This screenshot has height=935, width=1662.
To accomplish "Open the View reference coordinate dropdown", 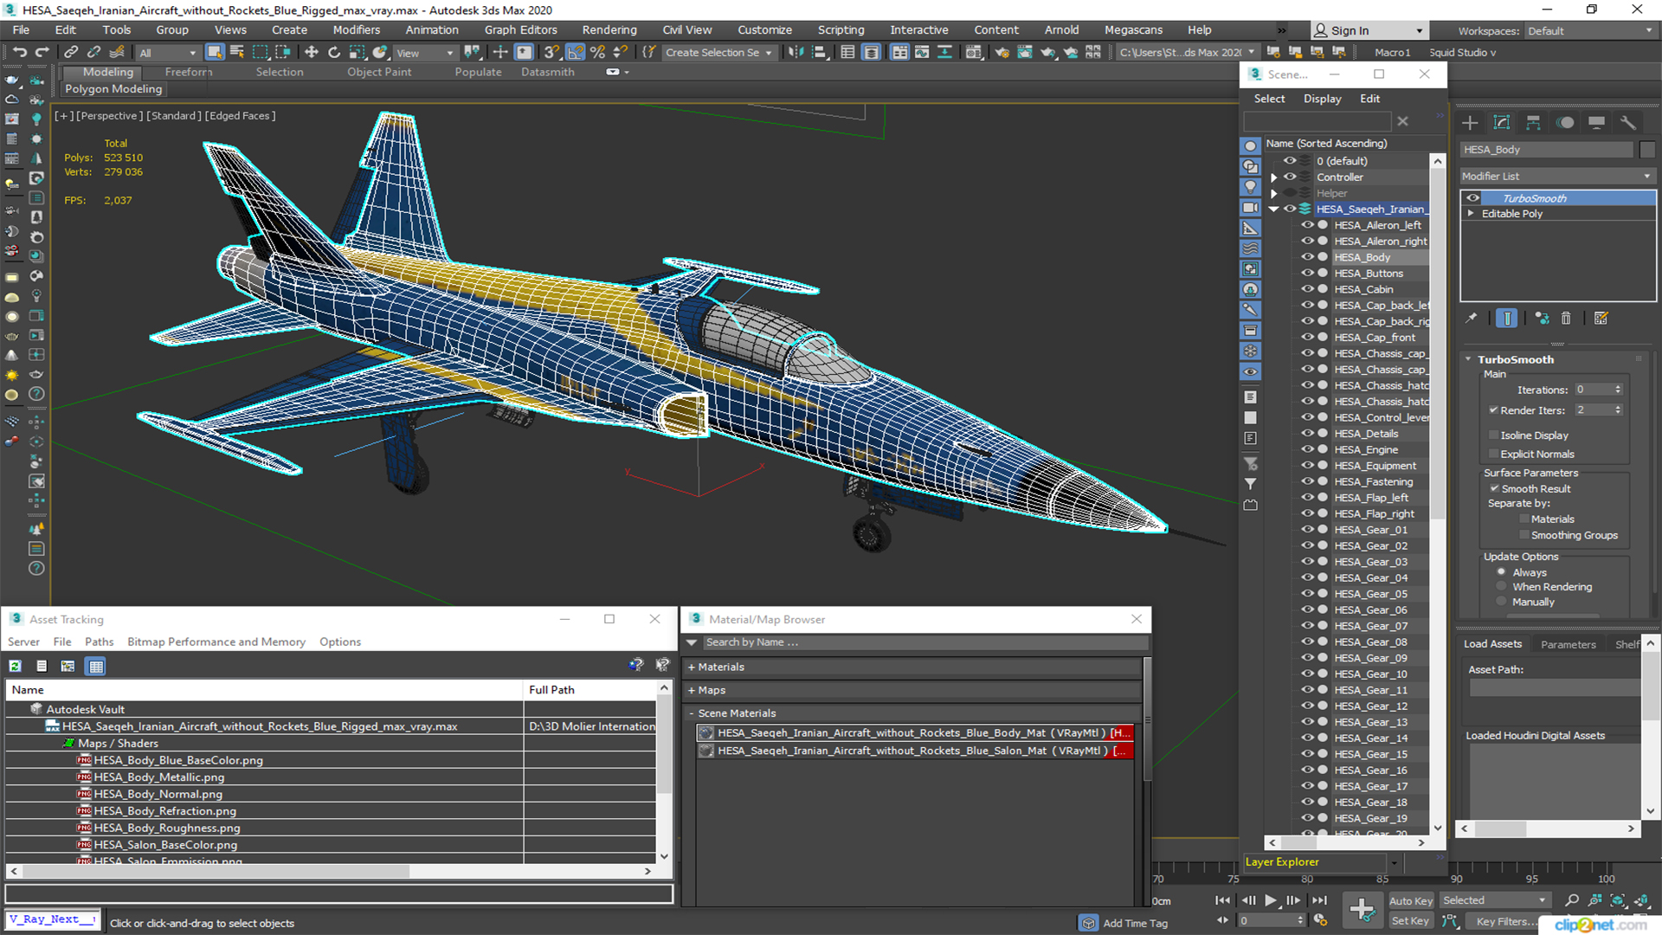I will pyautogui.click(x=424, y=53).
